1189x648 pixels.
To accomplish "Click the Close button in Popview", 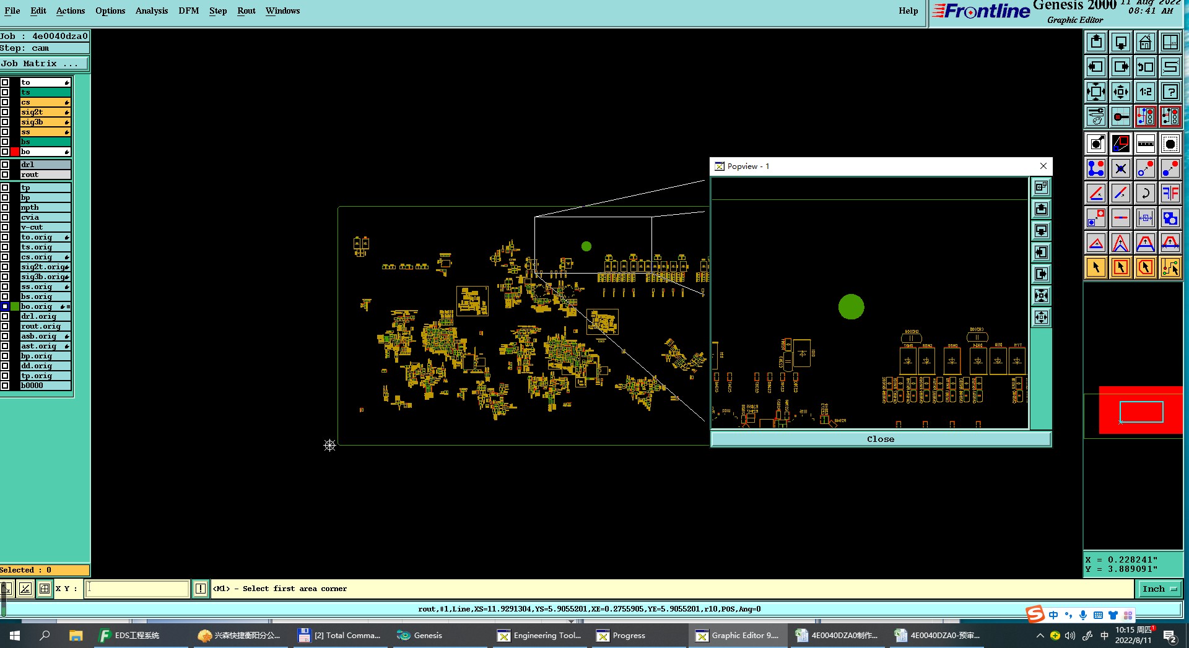I will [x=881, y=439].
